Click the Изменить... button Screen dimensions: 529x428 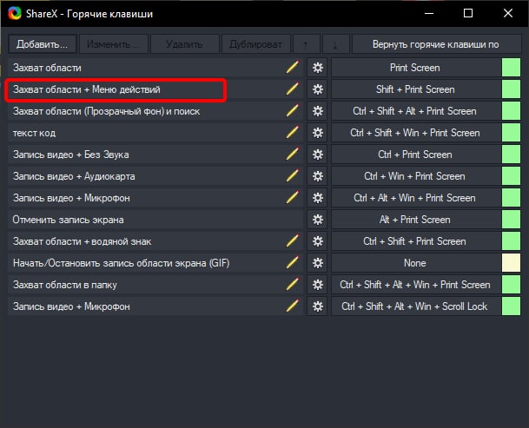tap(113, 44)
